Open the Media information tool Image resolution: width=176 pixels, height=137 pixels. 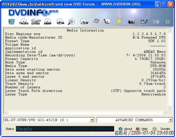click(24, 22)
